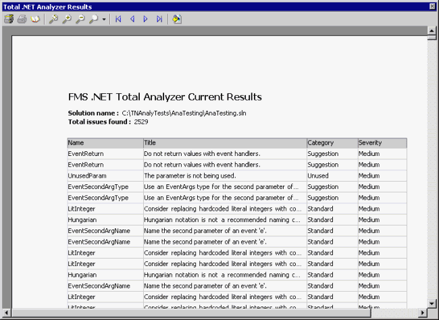Click the zoom-to-fit magnifier icon

click(53, 19)
